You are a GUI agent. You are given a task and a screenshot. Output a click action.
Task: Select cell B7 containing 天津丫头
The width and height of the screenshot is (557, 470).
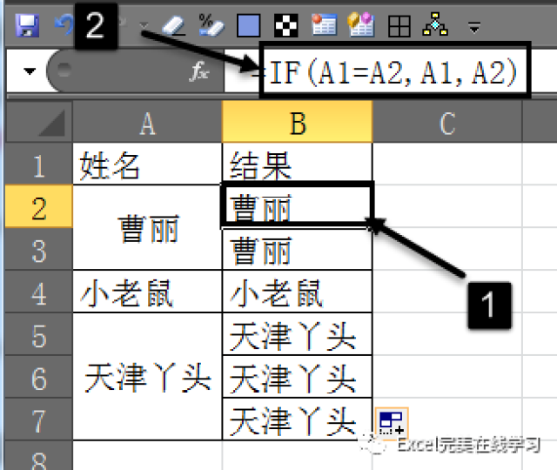click(x=298, y=420)
